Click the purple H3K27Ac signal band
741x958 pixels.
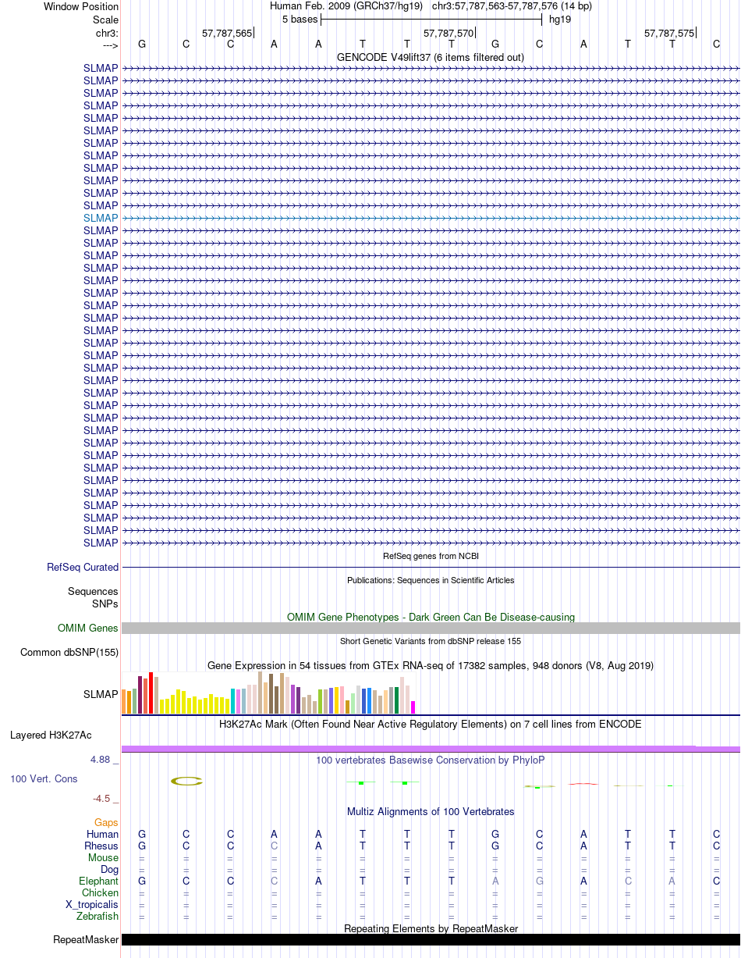(x=431, y=749)
